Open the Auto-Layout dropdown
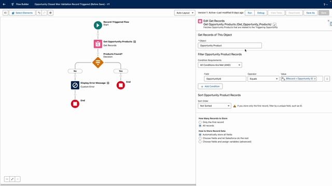This screenshot has height=186, width=332. point(185,13)
